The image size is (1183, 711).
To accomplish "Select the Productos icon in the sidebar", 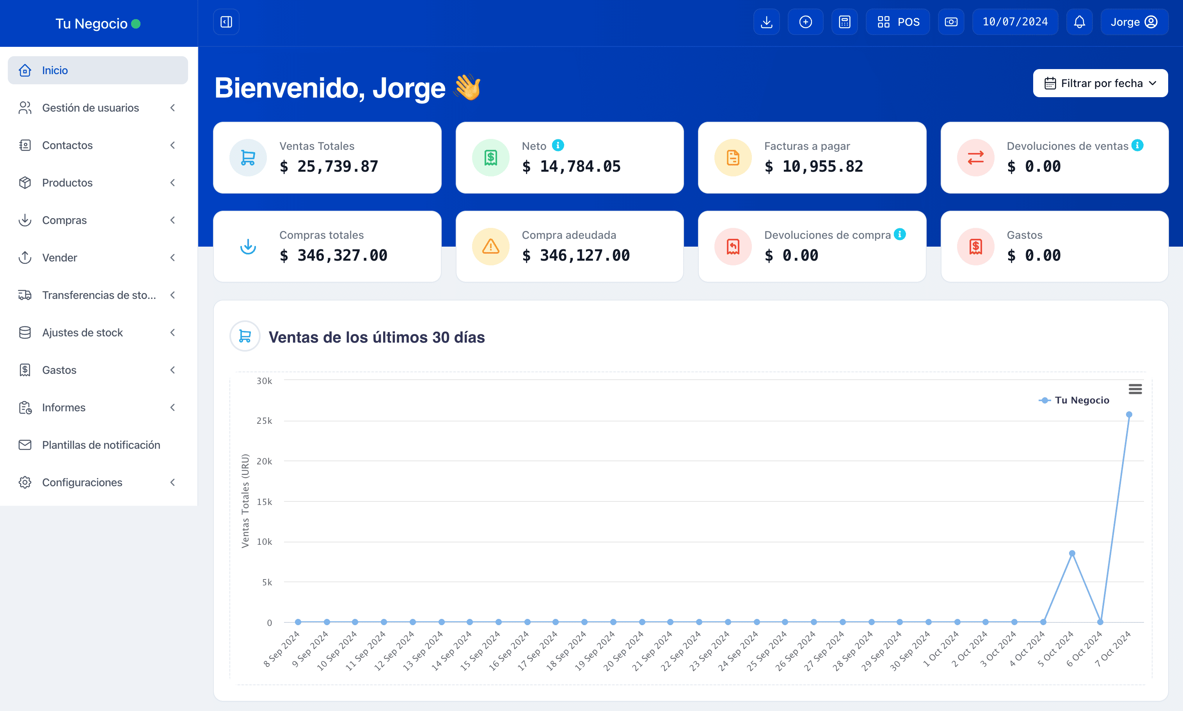I will (x=25, y=183).
